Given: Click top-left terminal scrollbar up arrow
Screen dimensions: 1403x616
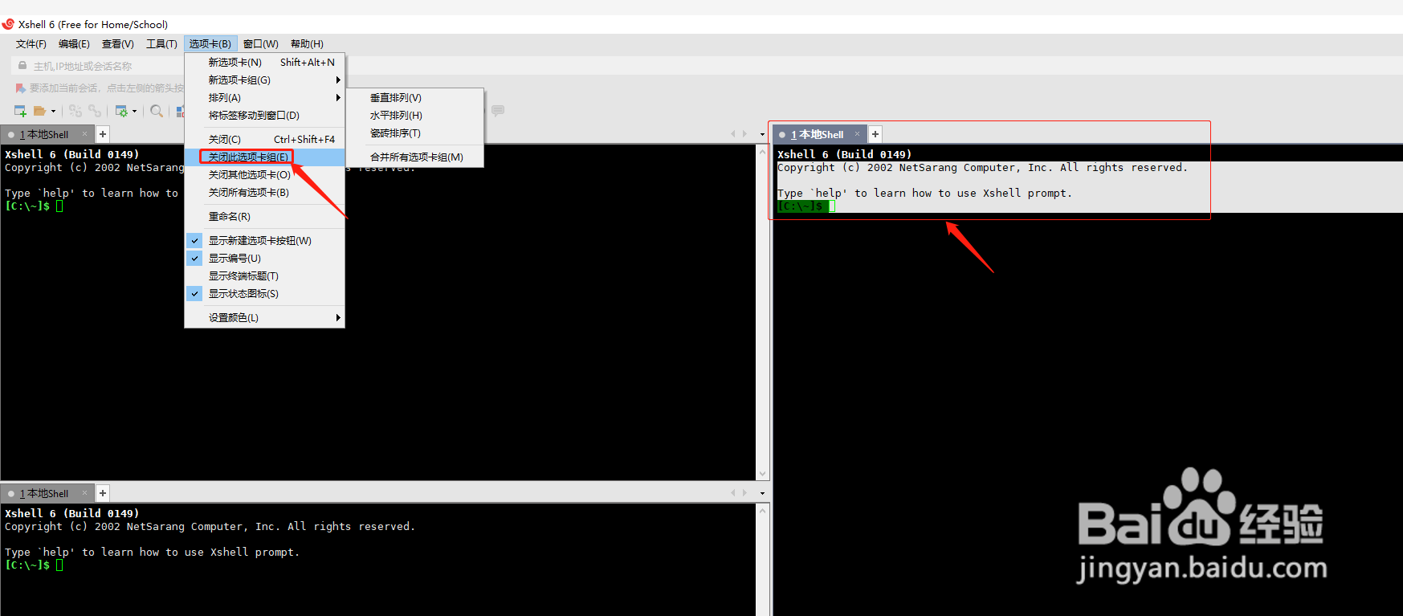Looking at the screenshot, I should 763,152.
